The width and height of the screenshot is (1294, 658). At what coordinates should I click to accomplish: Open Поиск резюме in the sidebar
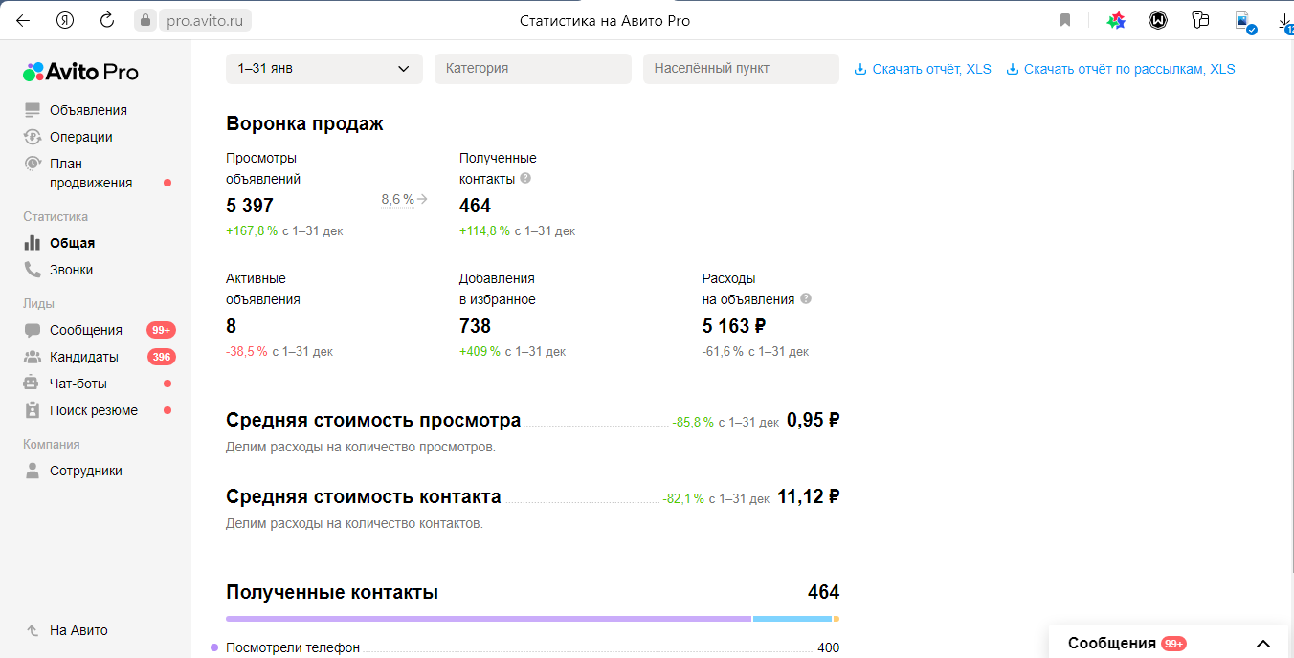[x=94, y=410]
